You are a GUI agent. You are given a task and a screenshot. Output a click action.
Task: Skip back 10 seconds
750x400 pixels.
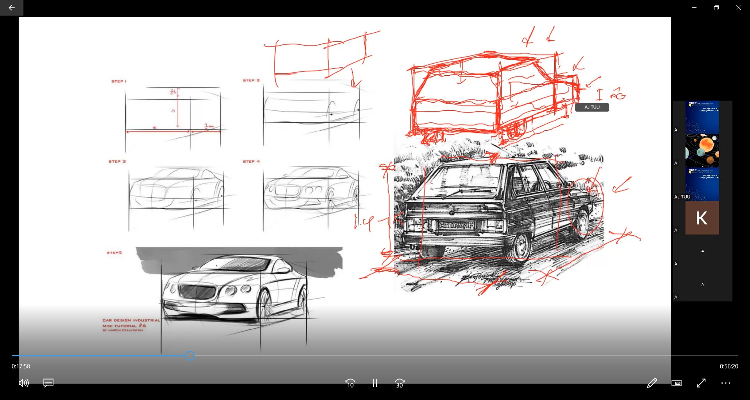(x=350, y=384)
